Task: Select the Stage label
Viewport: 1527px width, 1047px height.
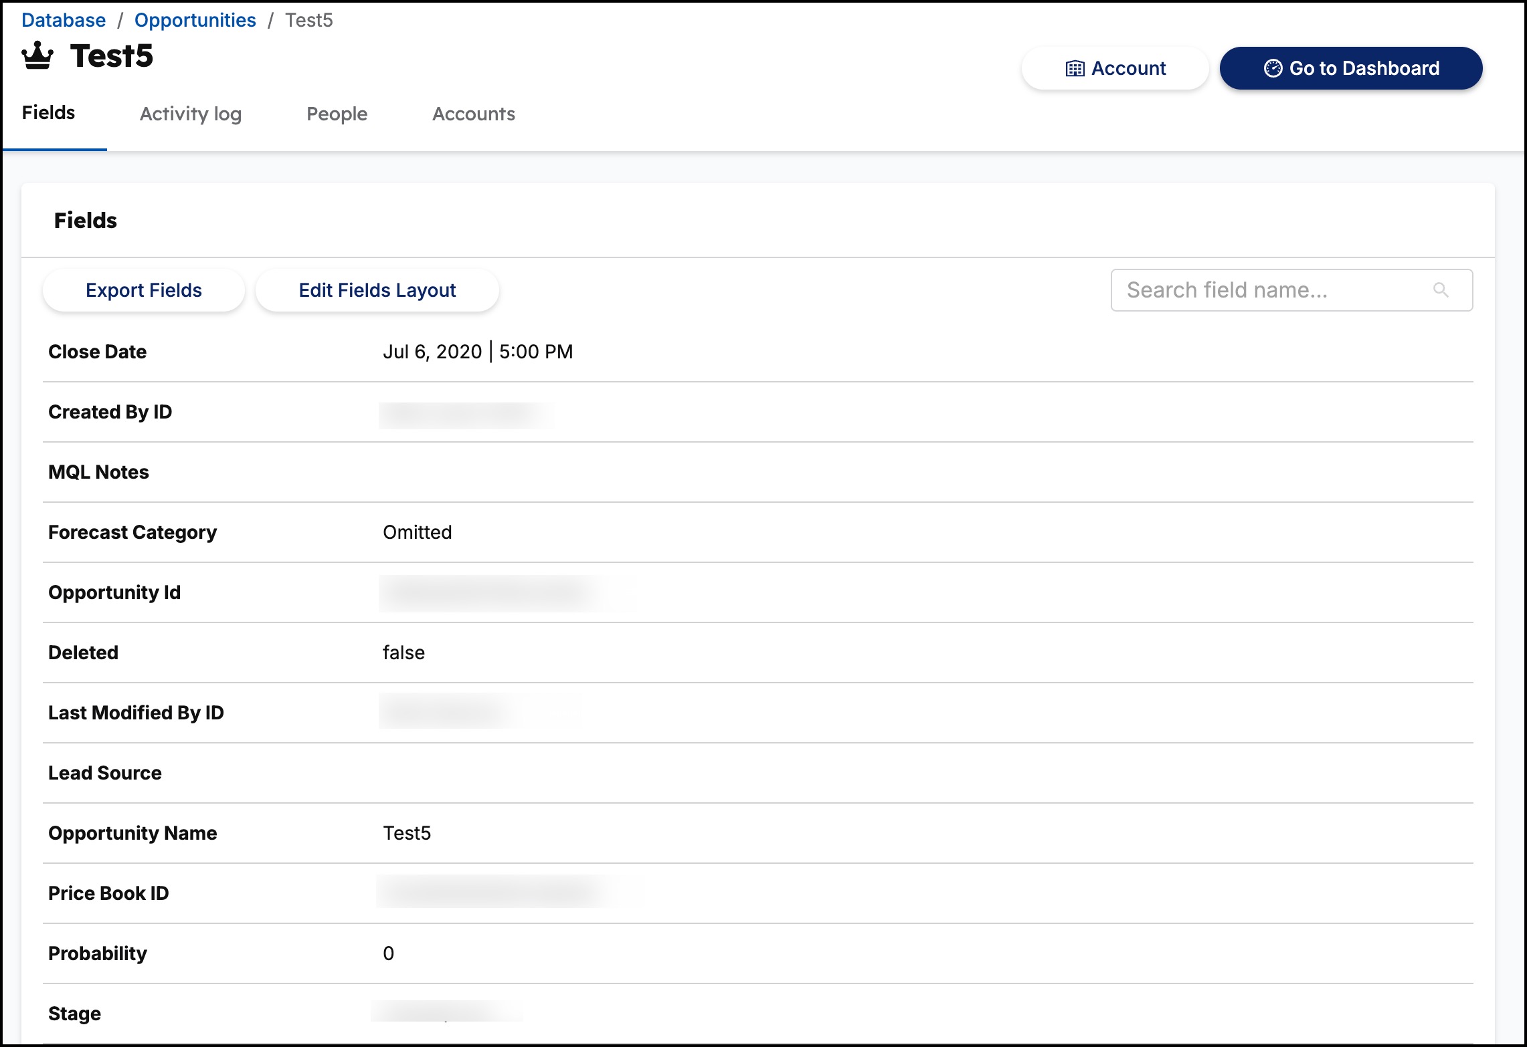Action: pos(74,1014)
